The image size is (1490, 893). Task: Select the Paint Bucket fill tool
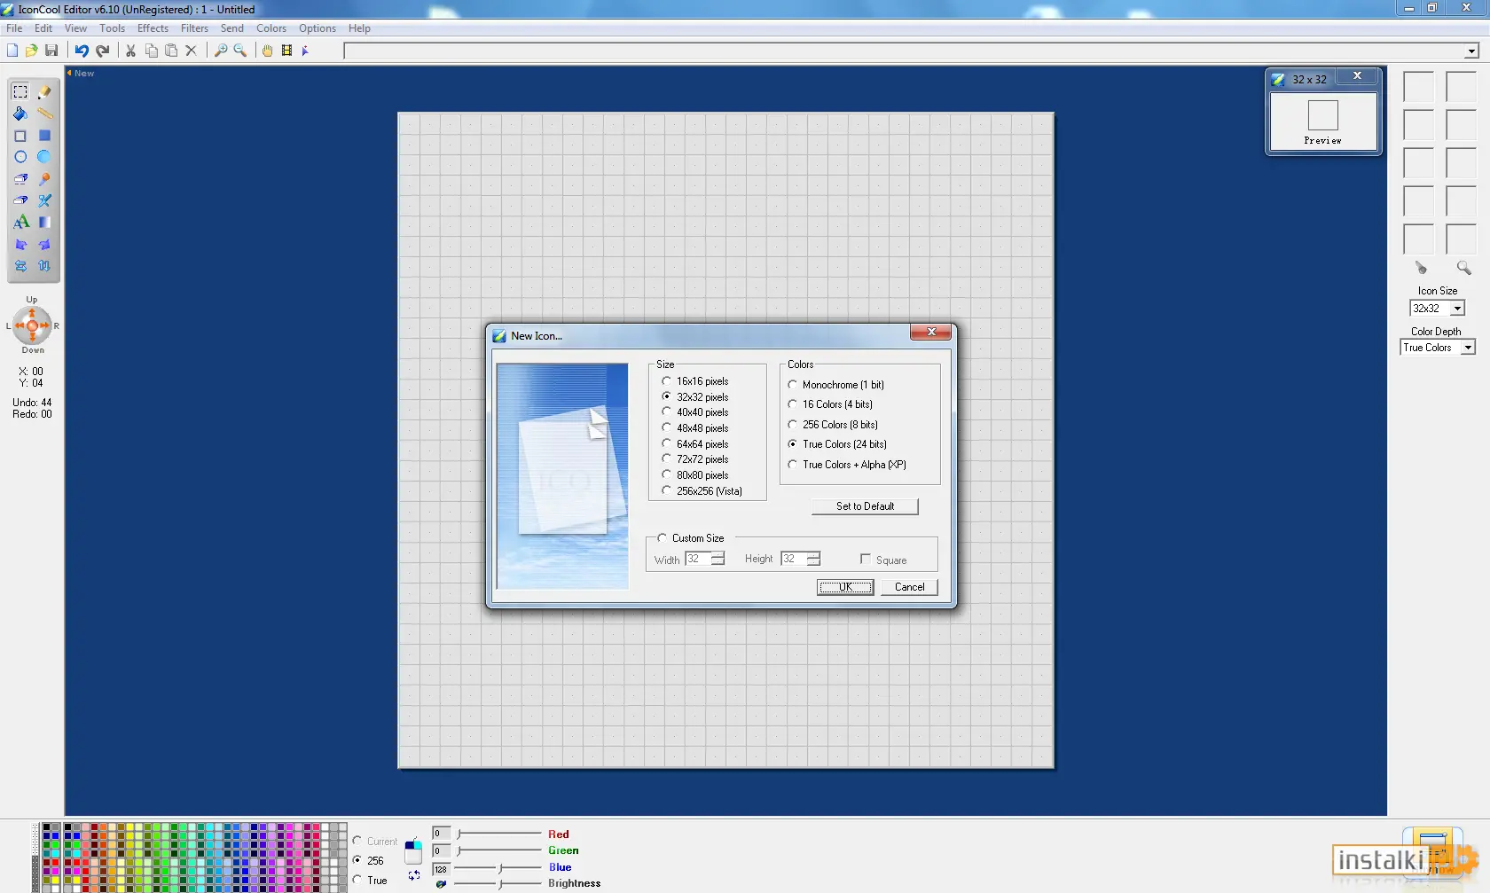(20, 114)
